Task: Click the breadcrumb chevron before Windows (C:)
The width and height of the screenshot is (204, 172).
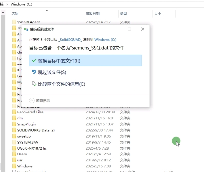Action: click(7, 4)
